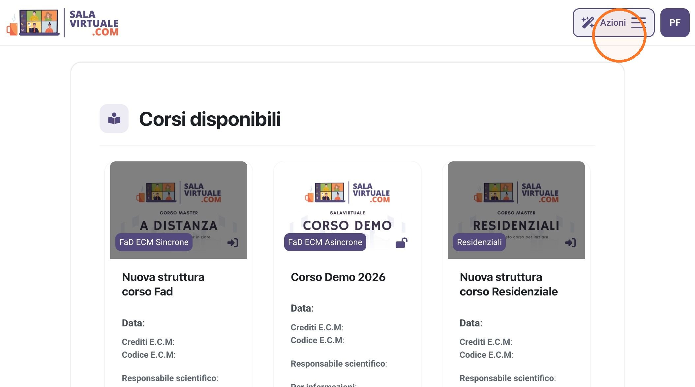
Task: Click the book reader icon beside Corsi disponibili
Action: point(114,119)
